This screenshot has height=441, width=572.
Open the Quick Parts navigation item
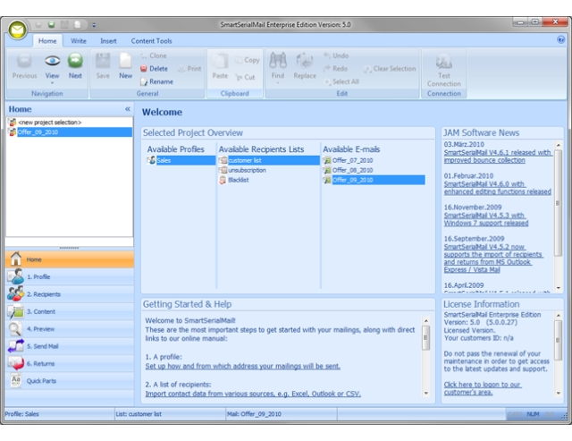70,381
